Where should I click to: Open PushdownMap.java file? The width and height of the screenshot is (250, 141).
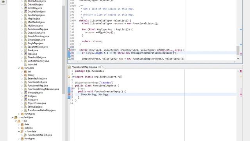(38, 29)
